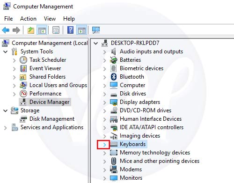Expand the Bluetooth category chevron
This screenshot has width=234, height=183.
click(x=105, y=77)
